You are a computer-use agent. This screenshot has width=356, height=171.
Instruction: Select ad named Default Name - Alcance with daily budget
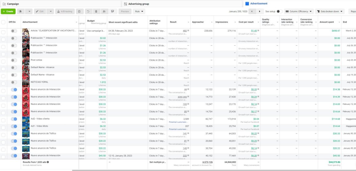(43, 75)
